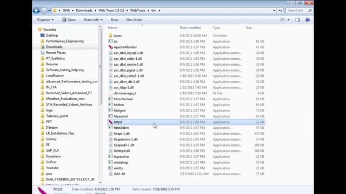Click the dbmmanage.pl file icon
This screenshot has width=346, height=194.
point(110,93)
